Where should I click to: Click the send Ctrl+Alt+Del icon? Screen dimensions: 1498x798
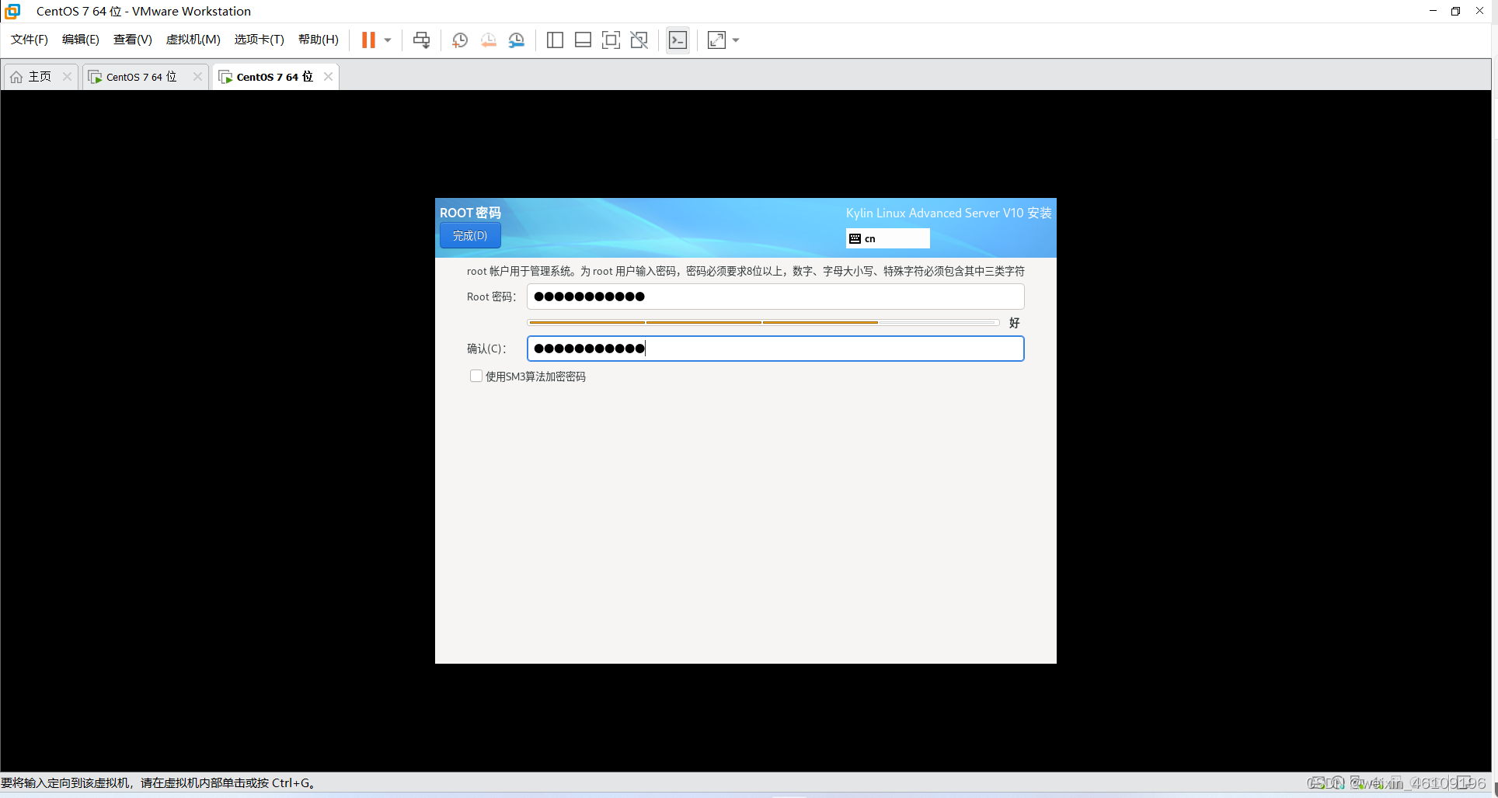pos(422,40)
